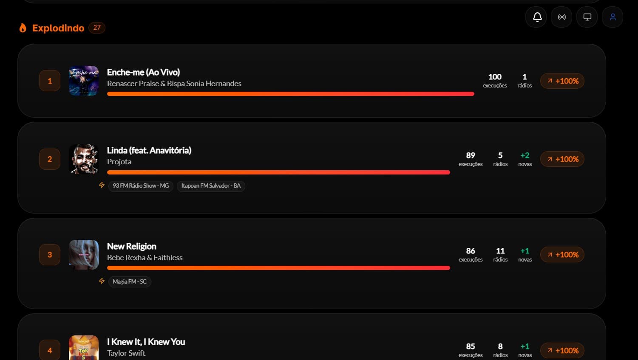
Task: Open the New Religion cover art
Action: (84, 255)
